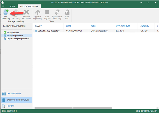159x113 pixels.
Task: Click the Remove Repository X icon
Action: [26, 12]
